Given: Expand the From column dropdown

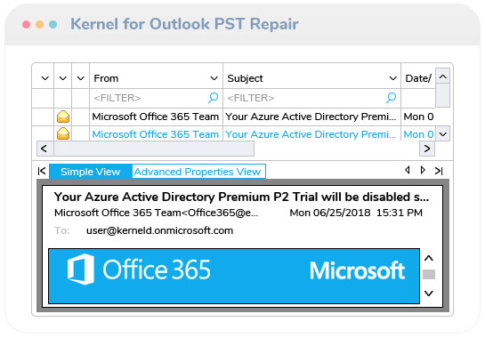Looking at the screenshot, I should [x=214, y=78].
